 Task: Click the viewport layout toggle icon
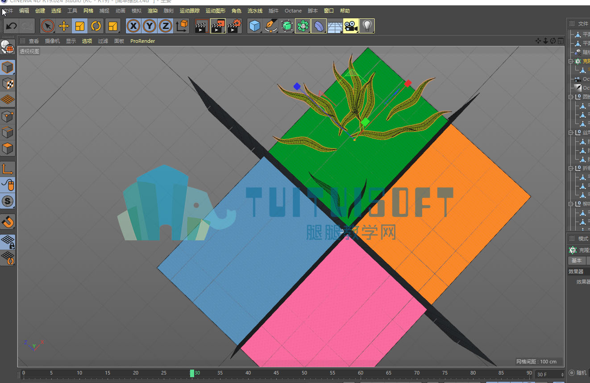(x=561, y=41)
